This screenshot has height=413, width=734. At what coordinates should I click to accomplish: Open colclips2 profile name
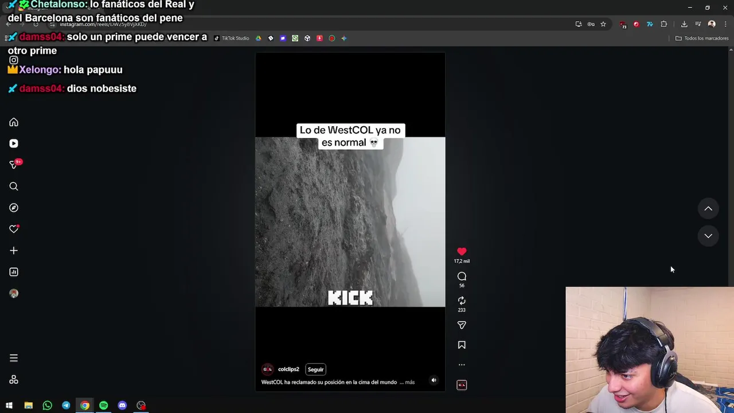[288, 369]
